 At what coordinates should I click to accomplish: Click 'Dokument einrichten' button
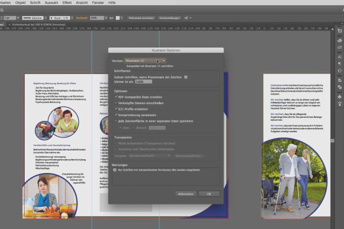point(141,18)
